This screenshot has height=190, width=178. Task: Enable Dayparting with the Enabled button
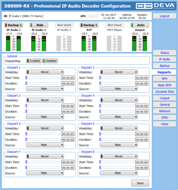click(33, 61)
